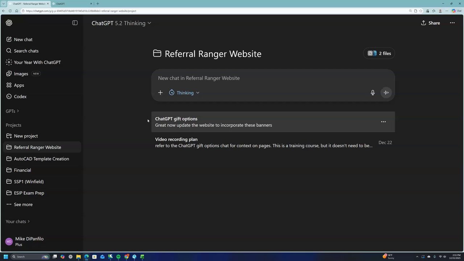Open the SSP1 (Winfield) project
The image size is (464, 261).
(x=42, y=182)
